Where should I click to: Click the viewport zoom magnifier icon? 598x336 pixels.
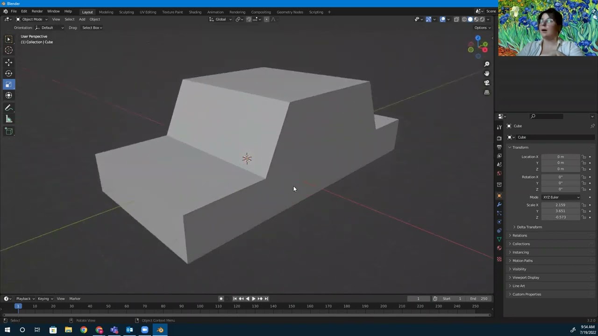click(x=486, y=64)
